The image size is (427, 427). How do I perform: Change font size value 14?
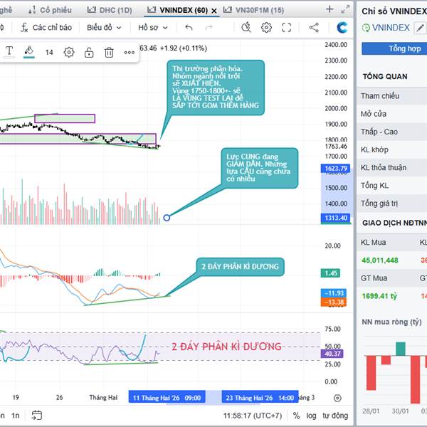pyautogui.click(x=49, y=52)
